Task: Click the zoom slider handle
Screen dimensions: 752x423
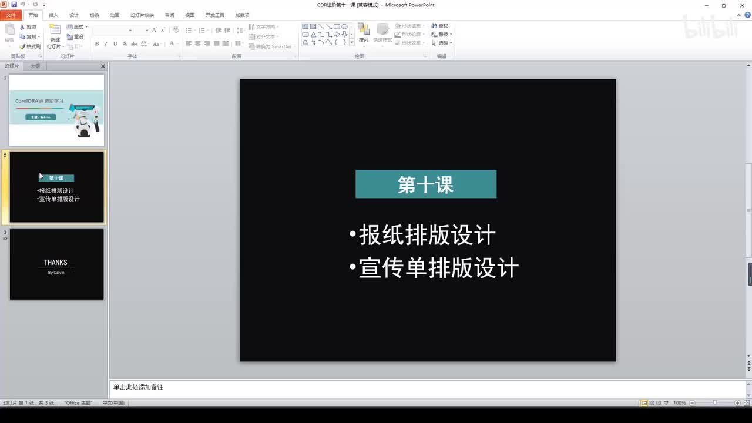Action: [714, 403]
